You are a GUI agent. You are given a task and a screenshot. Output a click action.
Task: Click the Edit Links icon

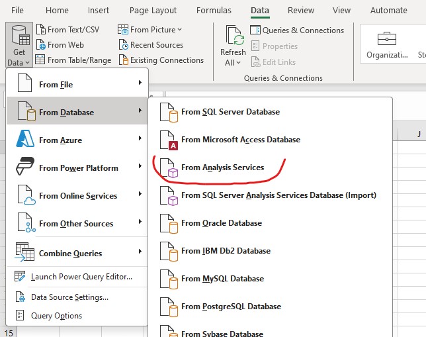tap(255, 62)
